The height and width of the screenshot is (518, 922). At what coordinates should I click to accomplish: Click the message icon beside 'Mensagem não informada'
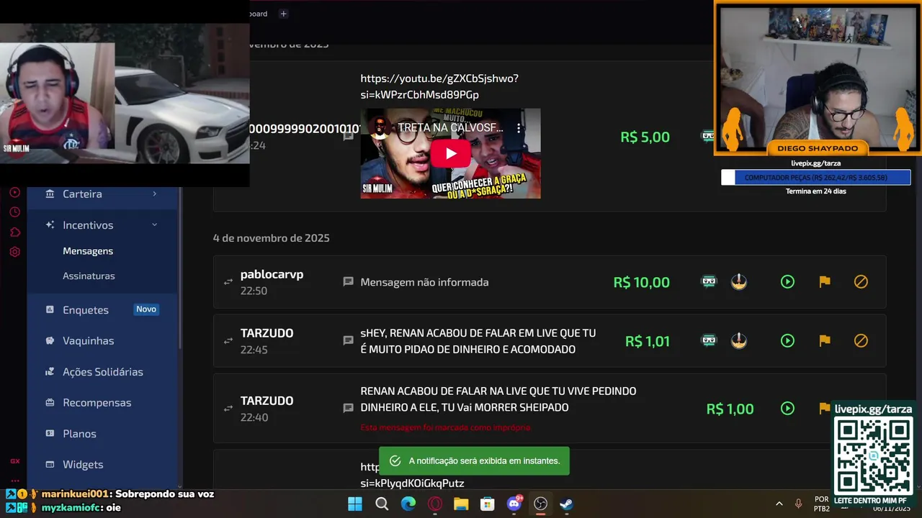click(349, 282)
